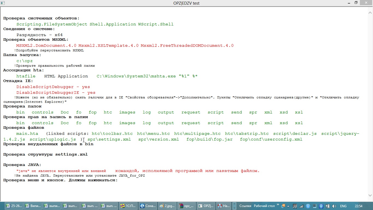Switch to the выпи… taskbar window
The height and width of the screenshot is (210, 373).
[52, 206]
